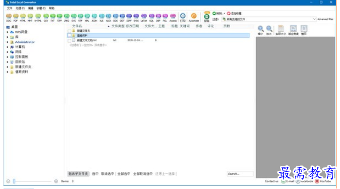Image resolution: width=340 pixels, height=189 pixels.
Task: Open the 帮助 help menu
Action: tap(51, 8)
